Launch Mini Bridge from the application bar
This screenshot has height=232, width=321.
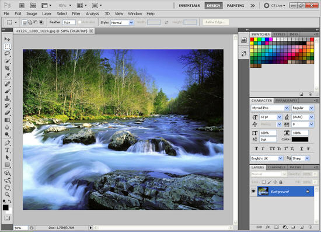(33, 5)
